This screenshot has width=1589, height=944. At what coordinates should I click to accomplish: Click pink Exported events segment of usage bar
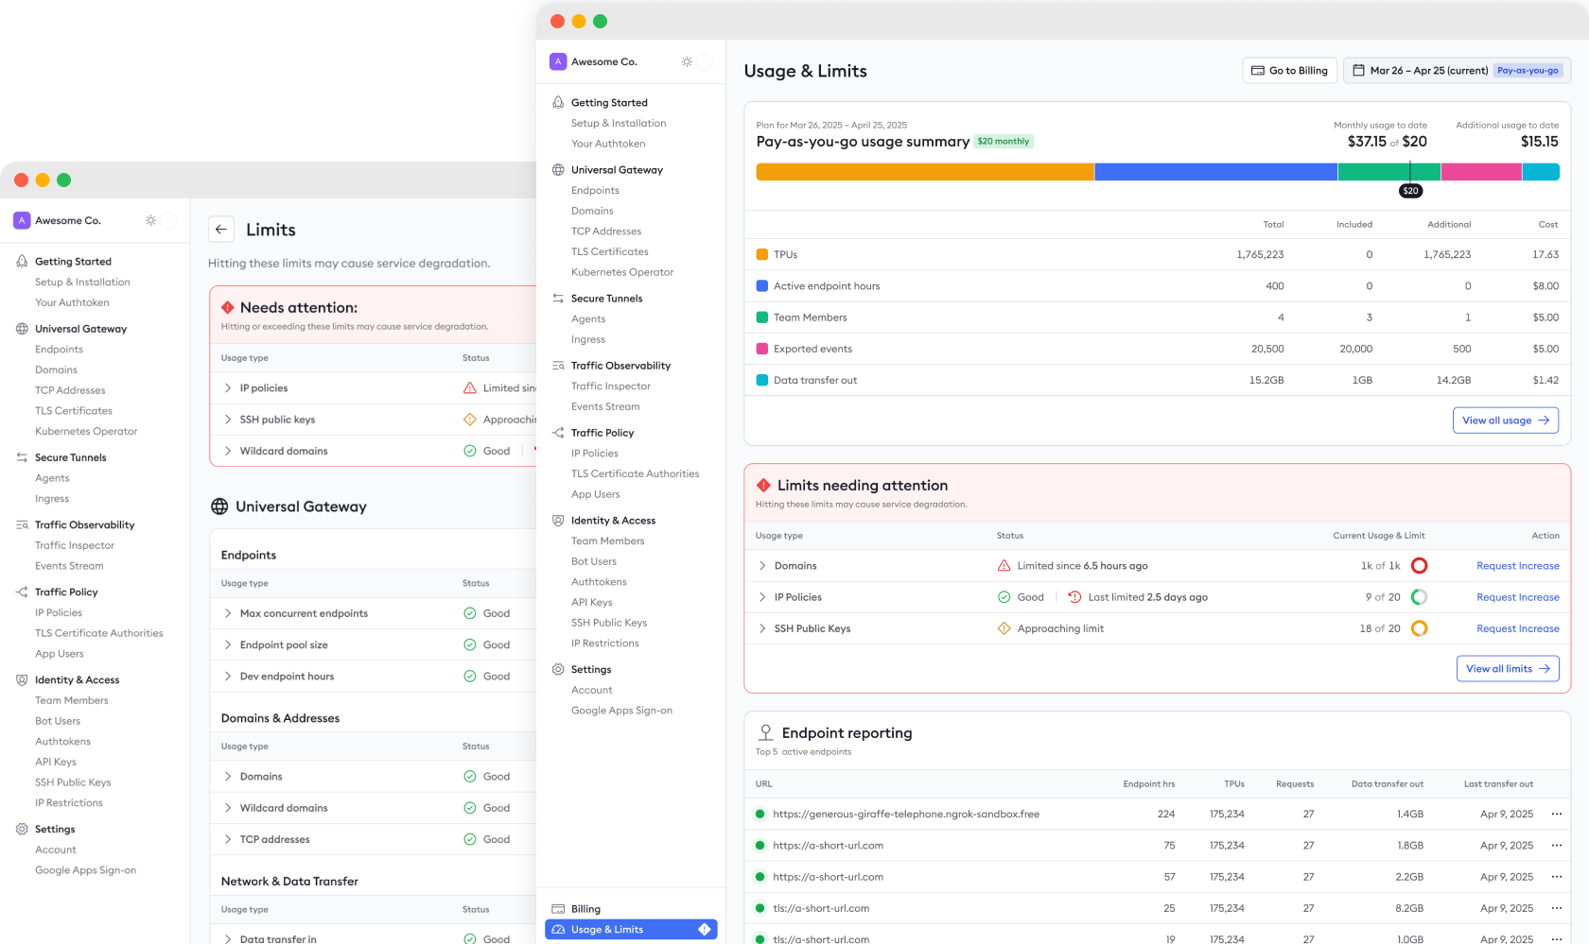tap(1481, 172)
